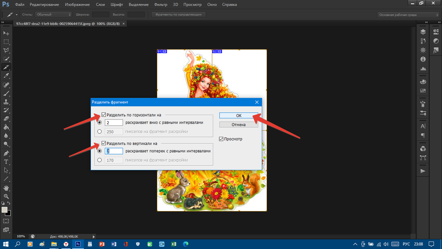Select vertical 'пикселов на фрагмент' radio with 170
Image resolution: width=442 pixels, height=249 pixels.
[99, 160]
